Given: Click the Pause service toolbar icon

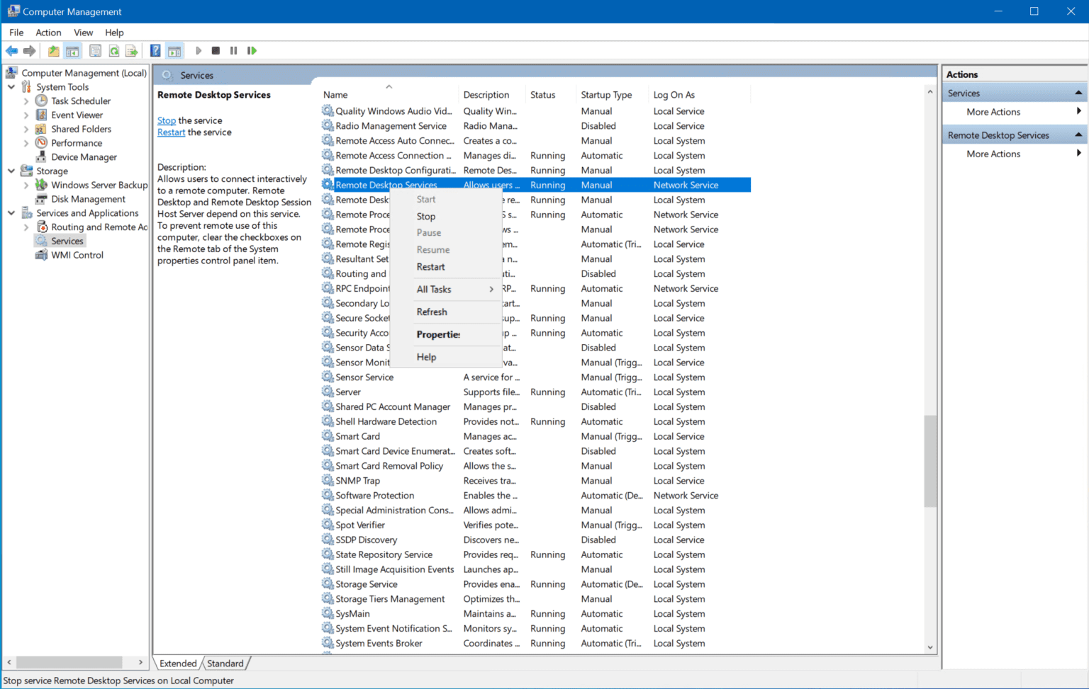Looking at the screenshot, I should click(x=233, y=50).
